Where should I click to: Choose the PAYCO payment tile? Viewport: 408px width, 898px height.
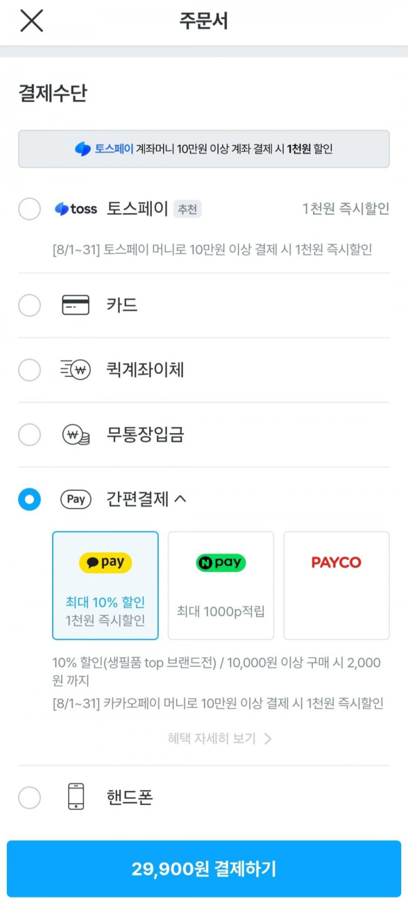click(336, 585)
